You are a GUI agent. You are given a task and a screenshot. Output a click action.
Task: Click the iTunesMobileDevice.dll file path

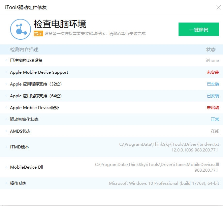[x=157, y=165]
